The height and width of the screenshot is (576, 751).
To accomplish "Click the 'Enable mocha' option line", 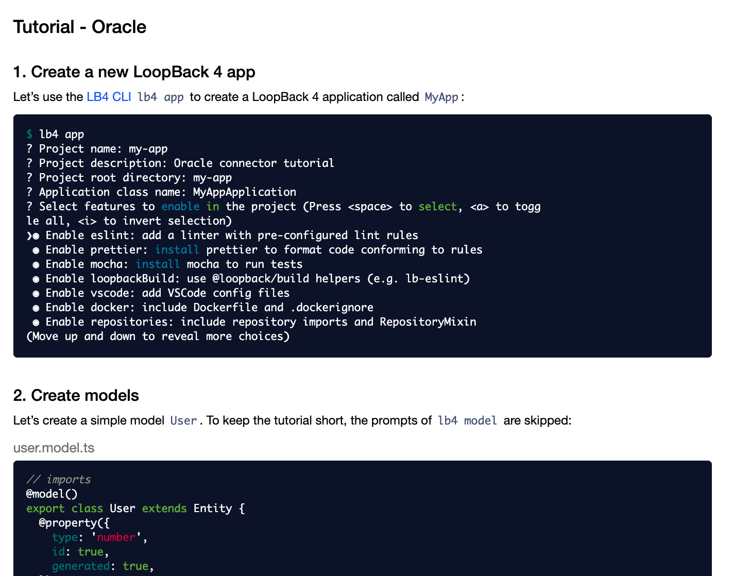I will click(167, 264).
